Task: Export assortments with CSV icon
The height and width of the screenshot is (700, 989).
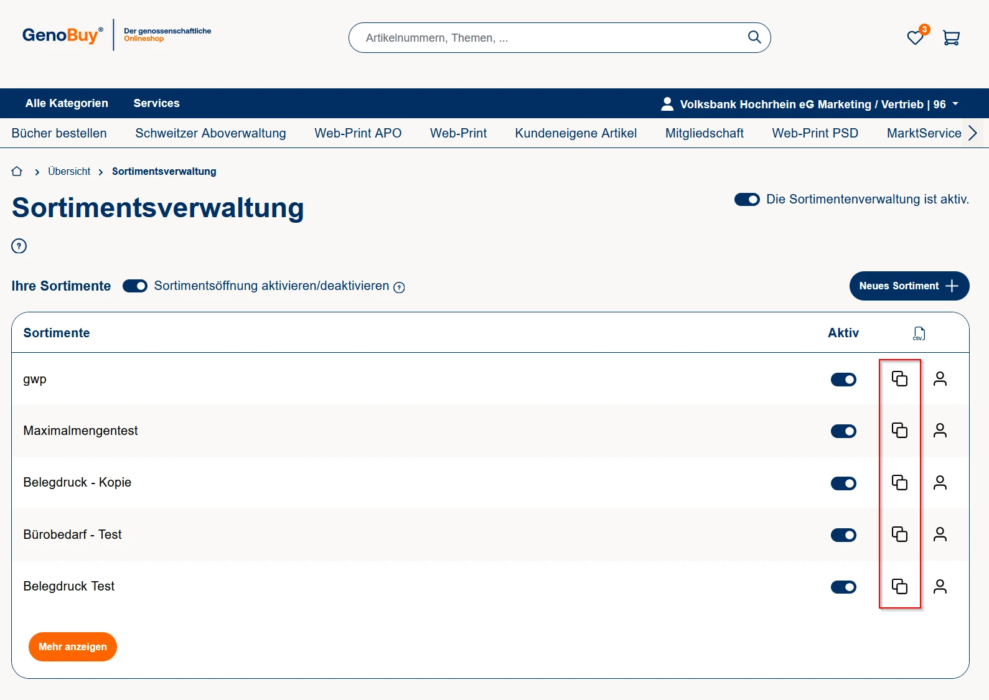Action: [919, 334]
